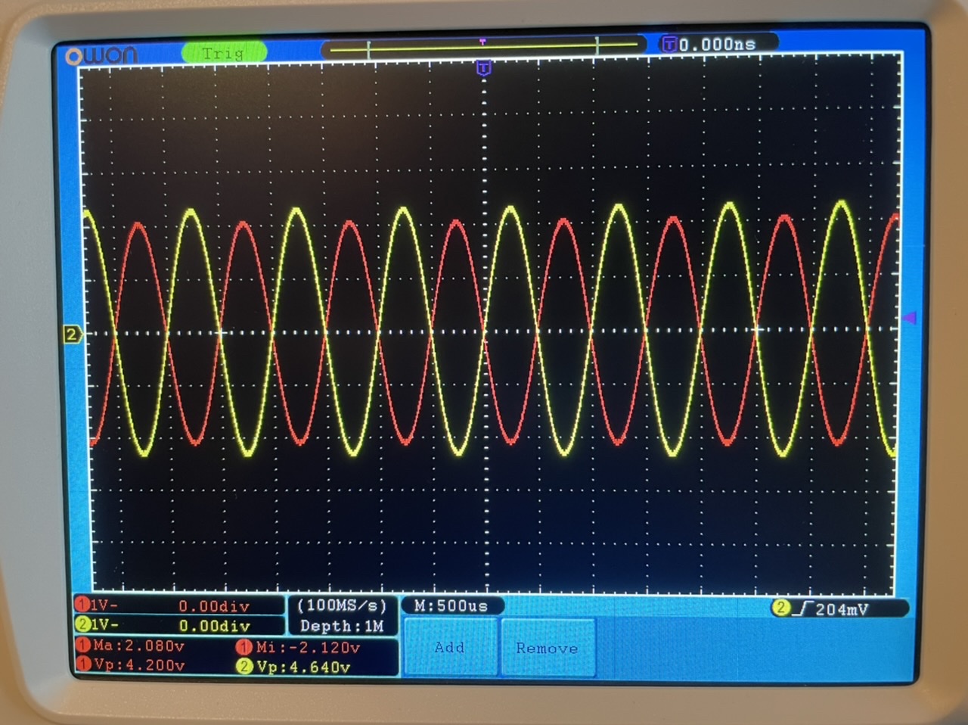
Task: Click the Depth:1M memory depth readout
Action: tap(342, 626)
